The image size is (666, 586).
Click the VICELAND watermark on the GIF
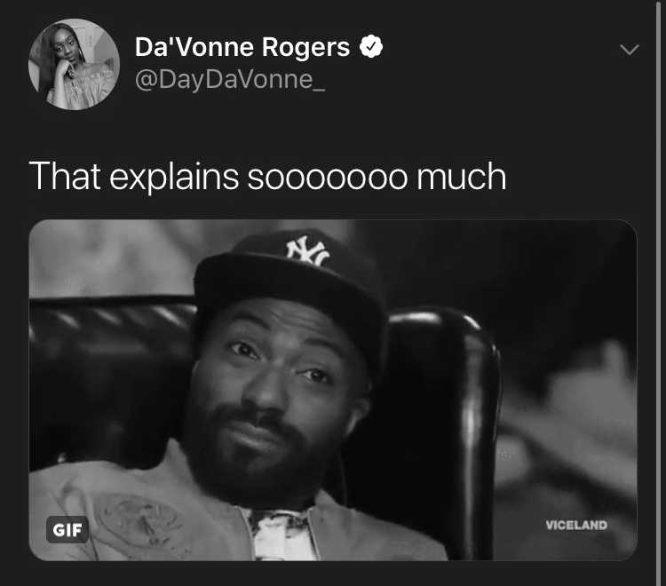(576, 526)
